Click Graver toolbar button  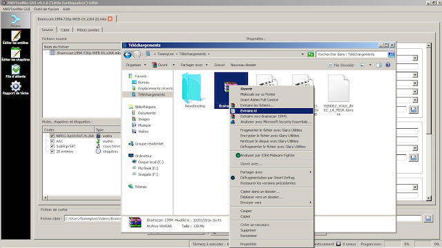(x=220, y=65)
